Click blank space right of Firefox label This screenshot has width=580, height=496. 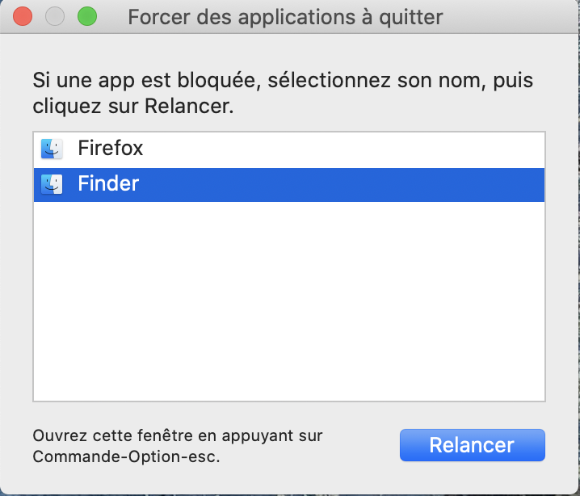click(x=364, y=149)
